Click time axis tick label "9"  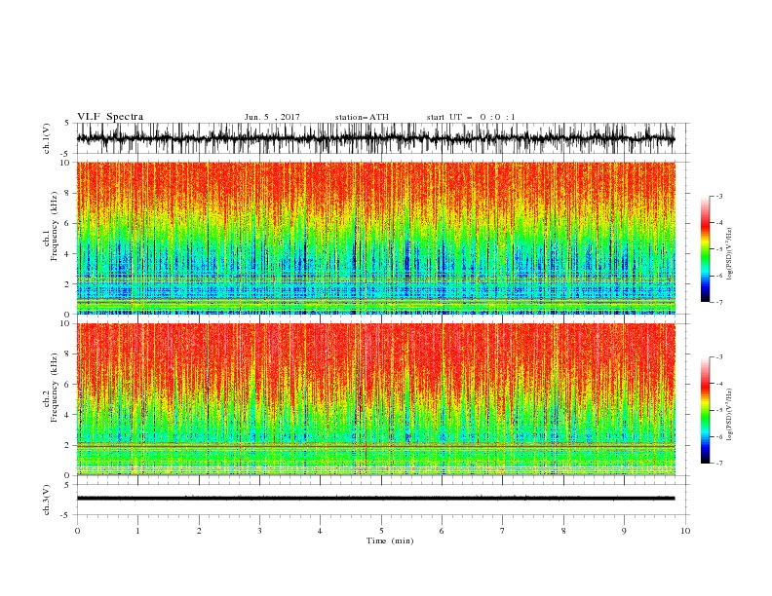click(624, 531)
